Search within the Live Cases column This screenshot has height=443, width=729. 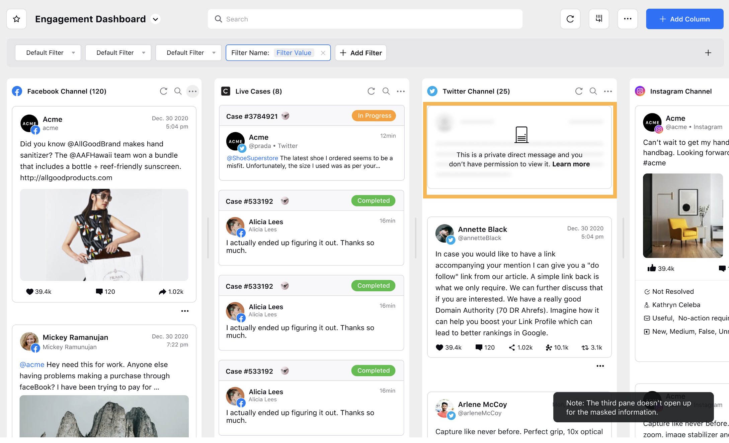(x=386, y=91)
